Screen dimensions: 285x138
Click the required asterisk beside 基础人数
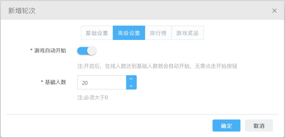coord(42,82)
